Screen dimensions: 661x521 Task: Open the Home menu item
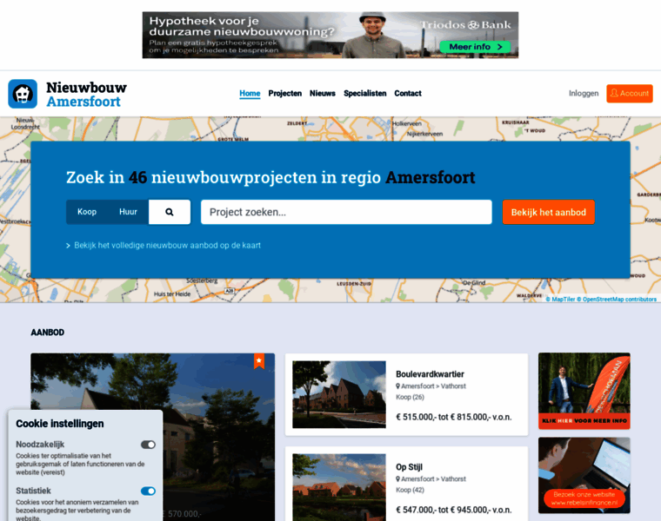250,94
